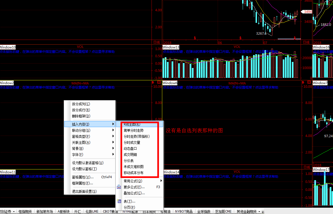Insert 未成交堆积图 from the submenu
Image resolution: width=333 pixels, height=214 pixels.
140,167
